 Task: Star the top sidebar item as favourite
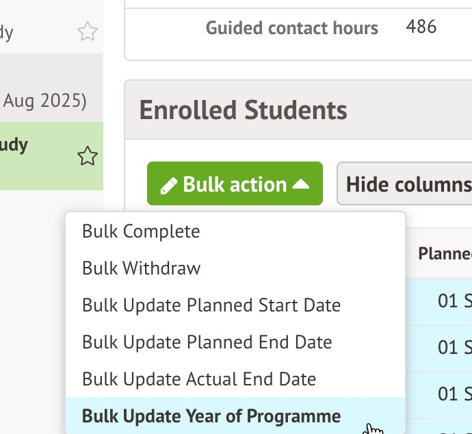coord(88,31)
